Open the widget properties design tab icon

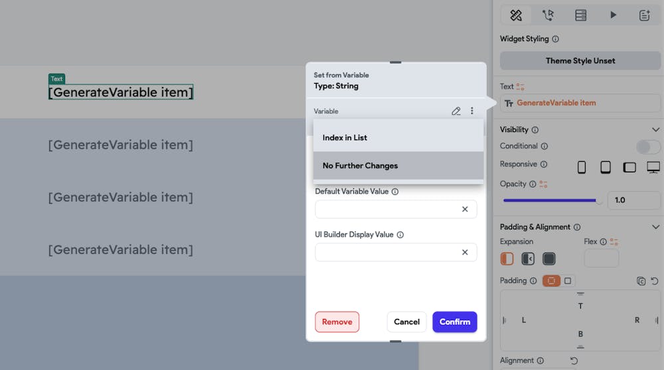click(x=516, y=15)
